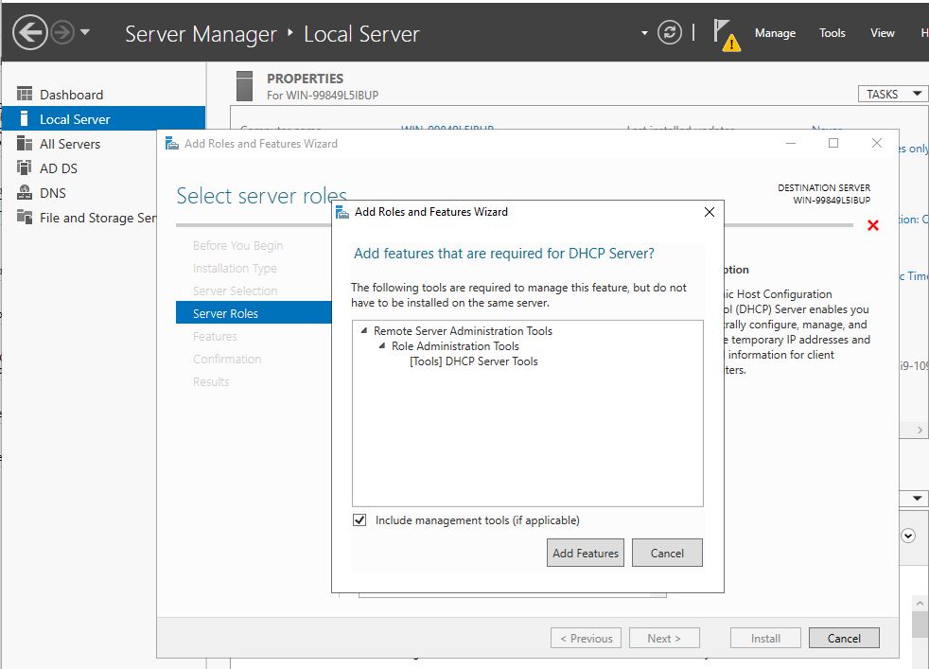This screenshot has height=669, width=929.
Task: Open the TASKS dropdown in Properties
Action: click(893, 95)
